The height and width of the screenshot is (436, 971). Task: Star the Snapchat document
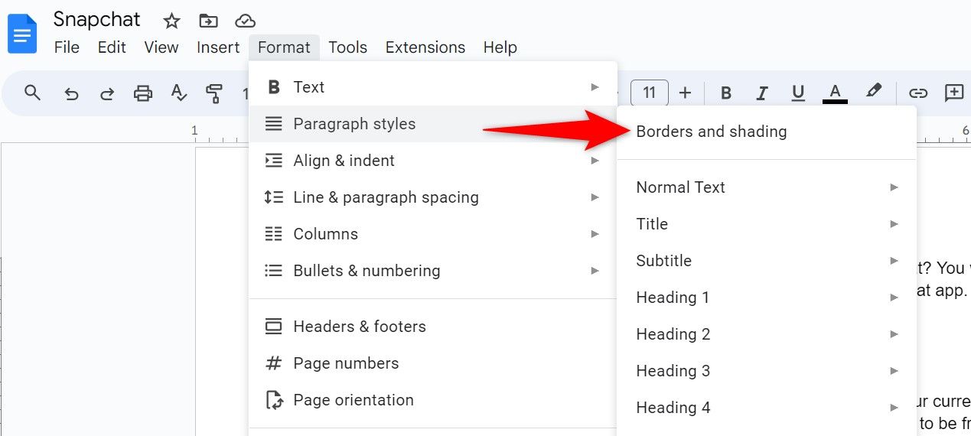pyautogui.click(x=171, y=21)
